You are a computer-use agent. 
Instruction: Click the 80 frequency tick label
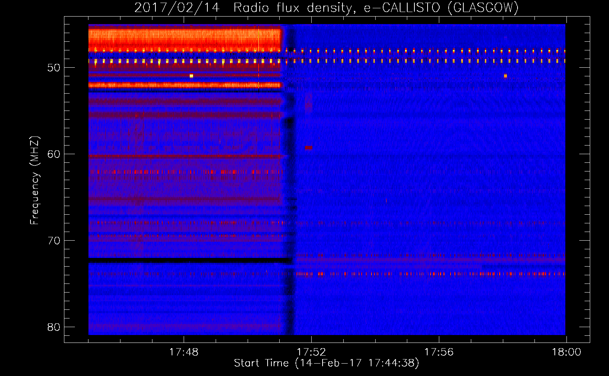(x=54, y=327)
